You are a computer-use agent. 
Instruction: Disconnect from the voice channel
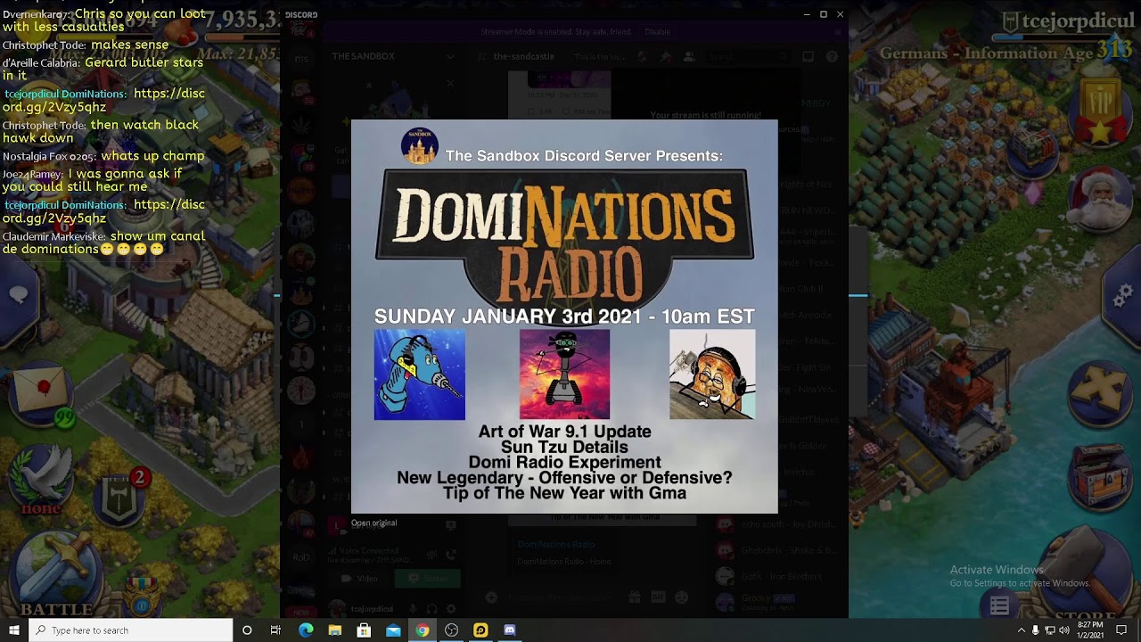pyautogui.click(x=451, y=554)
